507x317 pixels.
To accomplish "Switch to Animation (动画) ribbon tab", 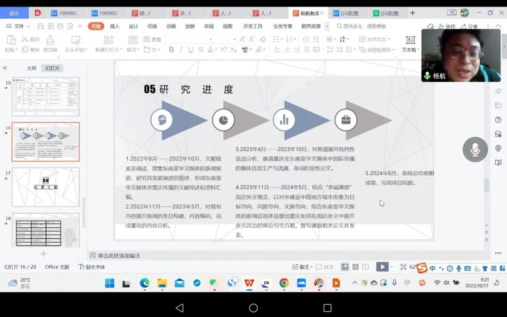I will [x=171, y=26].
